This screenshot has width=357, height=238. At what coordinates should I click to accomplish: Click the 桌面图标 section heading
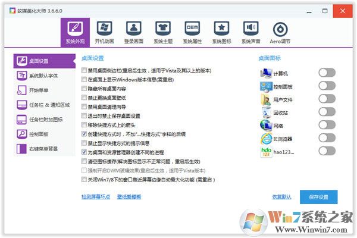pyautogui.click(x=270, y=58)
